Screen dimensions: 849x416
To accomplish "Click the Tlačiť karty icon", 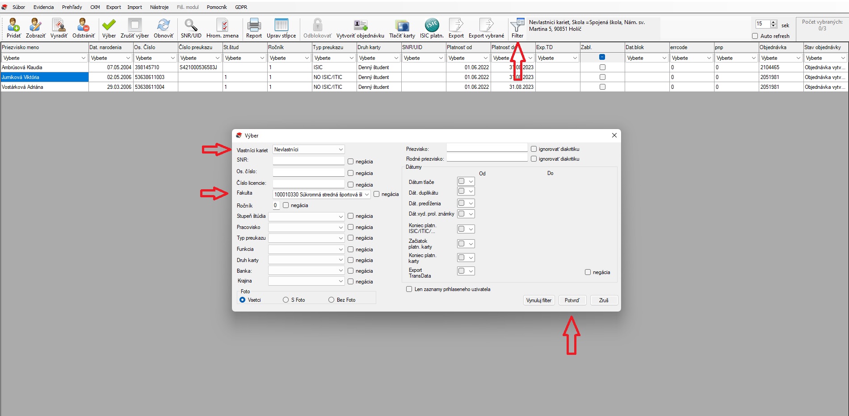I will tap(402, 25).
